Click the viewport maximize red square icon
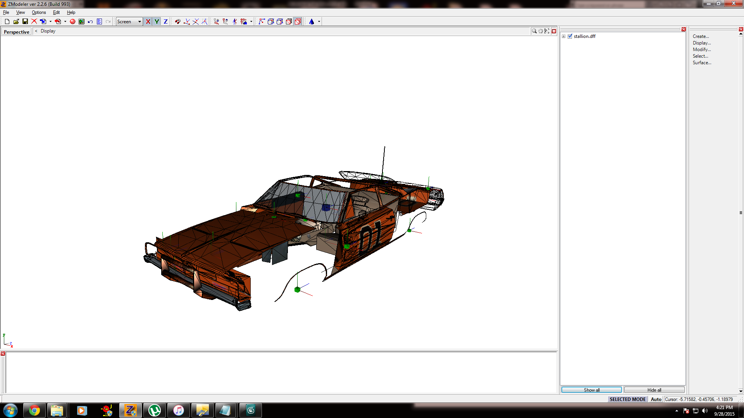The image size is (744, 418). coord(554,31)
